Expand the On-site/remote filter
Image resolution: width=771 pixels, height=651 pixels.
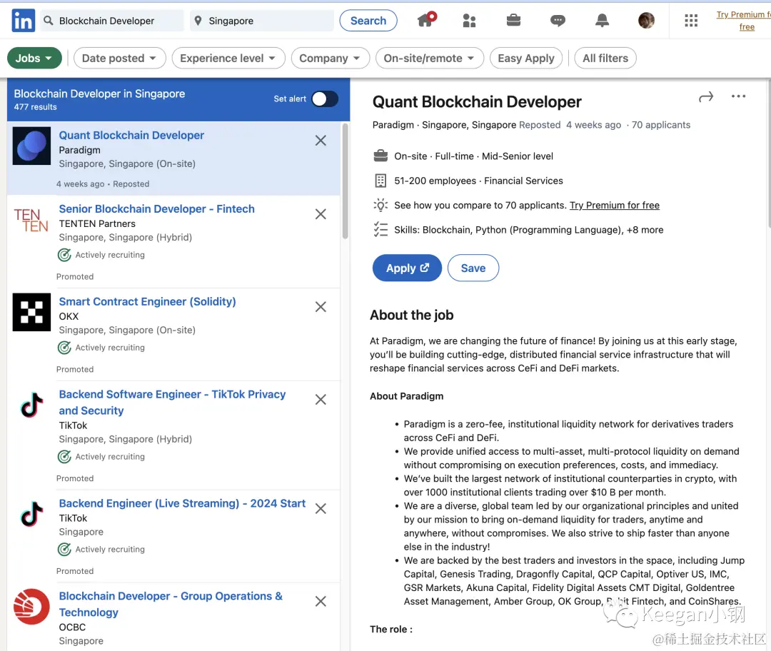430,58
